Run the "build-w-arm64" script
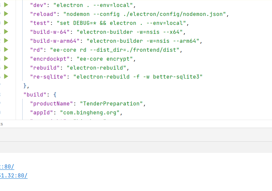Viewport: 272px width, 191px height. [x=6, y=41]
